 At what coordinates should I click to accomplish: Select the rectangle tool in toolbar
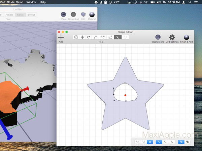click(125, 37)
